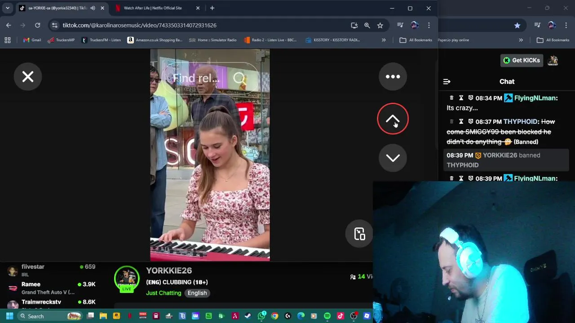Click the English language tag
Image resolution: width=575 pixels, height=323 pixels.
197,293
